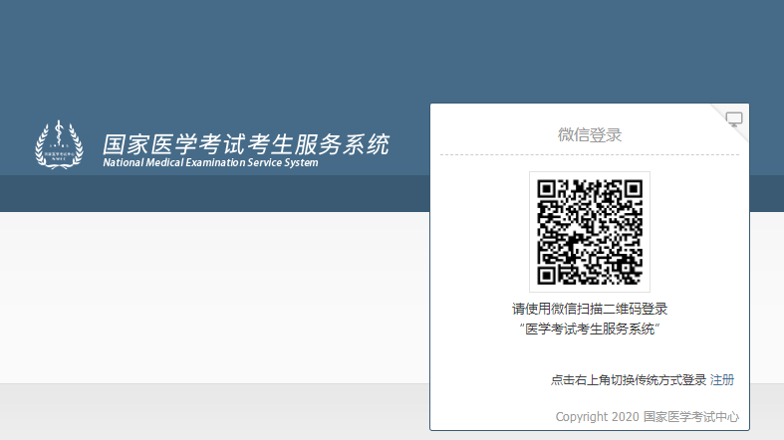Click the National Medical Examination Service System subtitle

tap(210, 162)
